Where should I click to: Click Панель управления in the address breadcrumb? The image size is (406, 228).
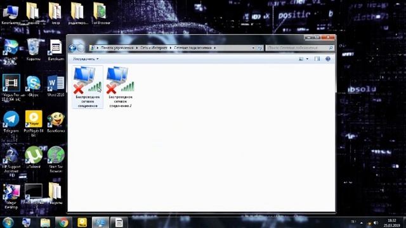pos(117,48)
